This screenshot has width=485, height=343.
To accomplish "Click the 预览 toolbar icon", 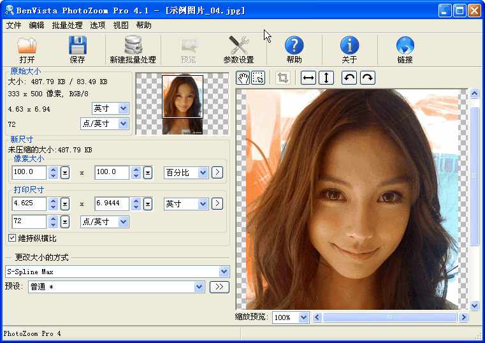I will tap(189, 46).
